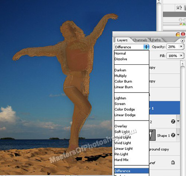The width and height of the screenshot is (186, 176).
Task: Choose Darken blend mode
Action: tap(120, 70)
